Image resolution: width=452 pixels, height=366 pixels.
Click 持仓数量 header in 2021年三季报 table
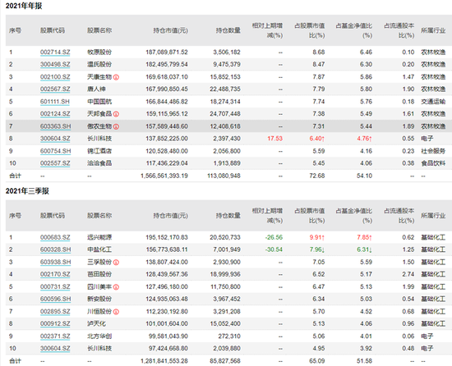(228, 216)
